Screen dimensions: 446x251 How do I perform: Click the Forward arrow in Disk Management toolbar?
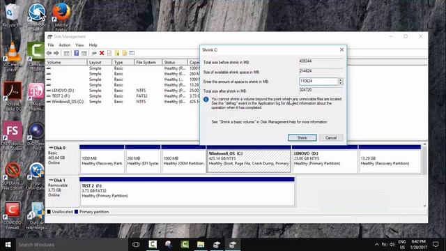click(56, 53)
